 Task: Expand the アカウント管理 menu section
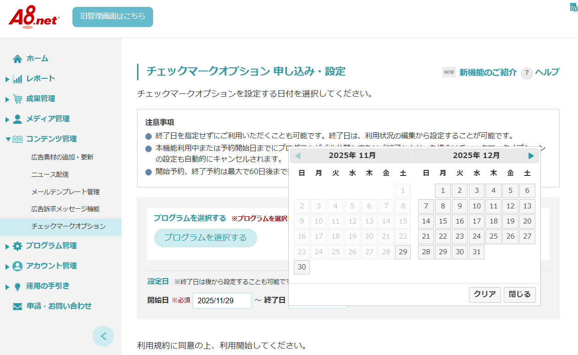8,266
